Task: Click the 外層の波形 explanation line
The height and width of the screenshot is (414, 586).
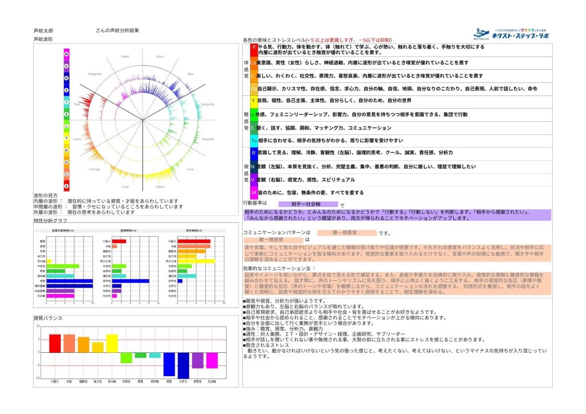Action: point(84,212)
